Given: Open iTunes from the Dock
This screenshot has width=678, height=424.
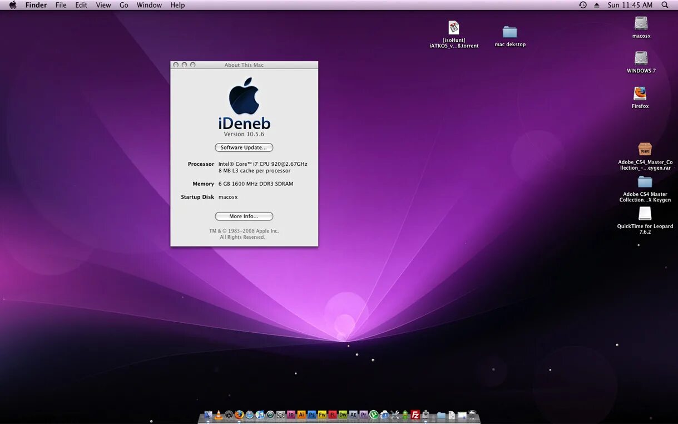Looking at the screenshot, I should click(260, 415).
